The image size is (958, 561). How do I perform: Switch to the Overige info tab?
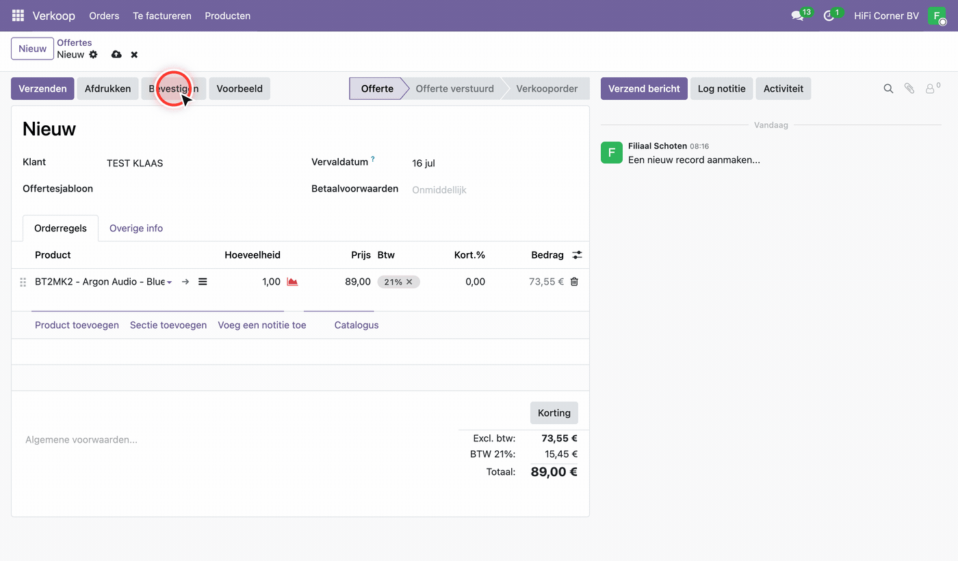click(136, 229)
